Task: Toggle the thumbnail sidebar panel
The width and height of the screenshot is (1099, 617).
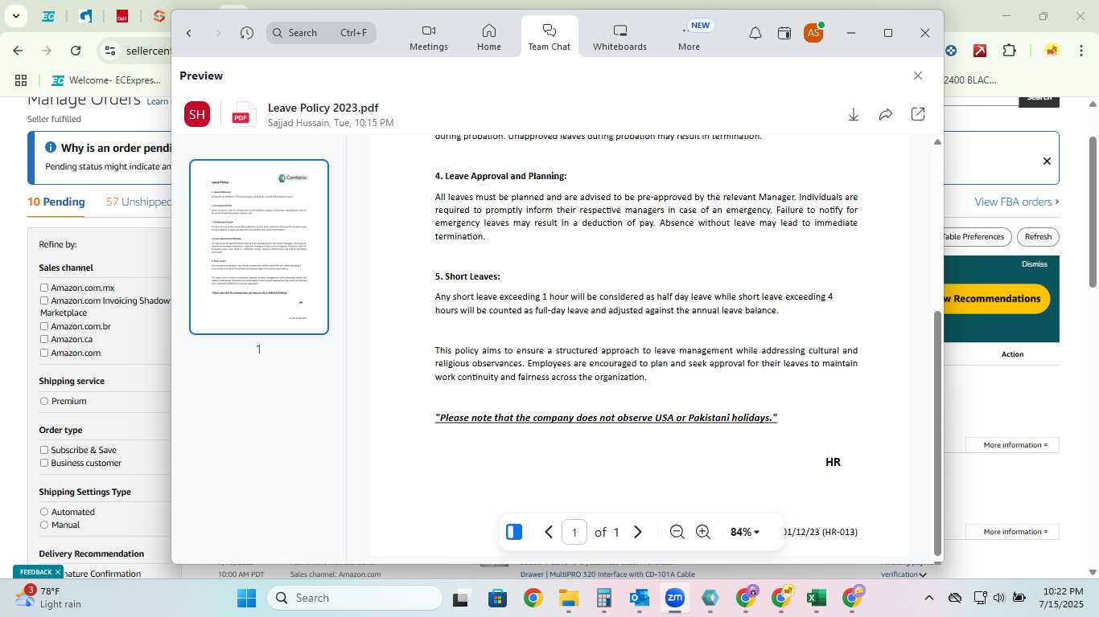Action: tap(514, 532)
